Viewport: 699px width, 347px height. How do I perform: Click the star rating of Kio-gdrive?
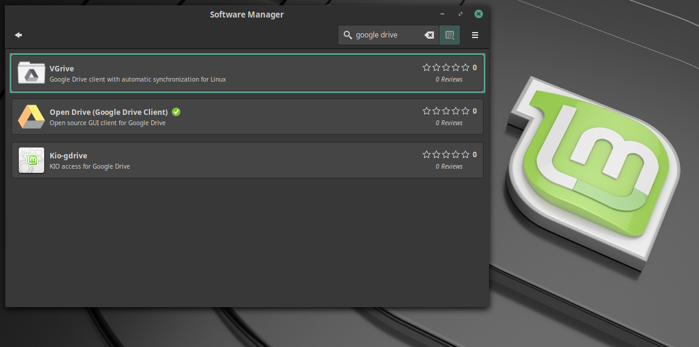pyautogui.click(x=446, y=155)
